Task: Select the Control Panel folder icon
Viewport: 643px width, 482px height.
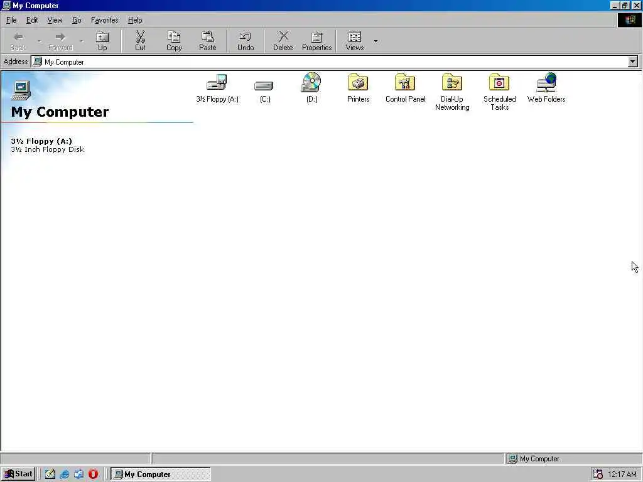Action: tap(405, 82)
